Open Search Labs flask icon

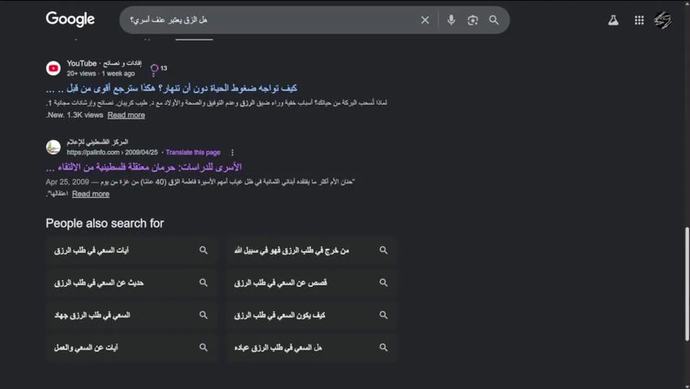coord(613,21)
